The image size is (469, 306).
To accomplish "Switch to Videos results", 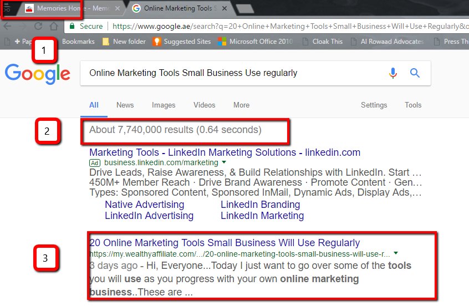I will click(205, 105).
